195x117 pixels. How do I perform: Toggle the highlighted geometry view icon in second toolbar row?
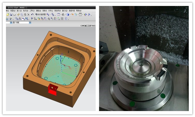(x=23, y=19)
